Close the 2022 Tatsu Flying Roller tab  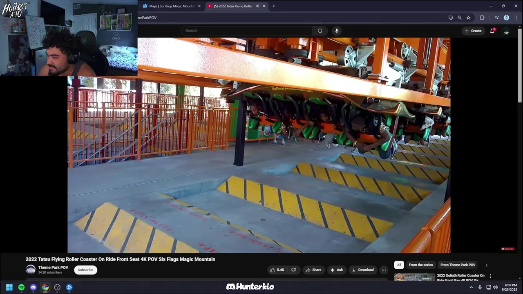click(x=264, y=6)
